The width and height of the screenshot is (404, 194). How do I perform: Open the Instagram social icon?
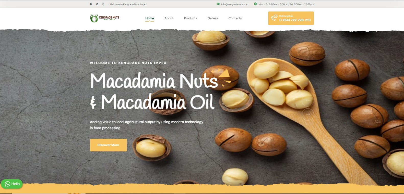click(103, 4)
